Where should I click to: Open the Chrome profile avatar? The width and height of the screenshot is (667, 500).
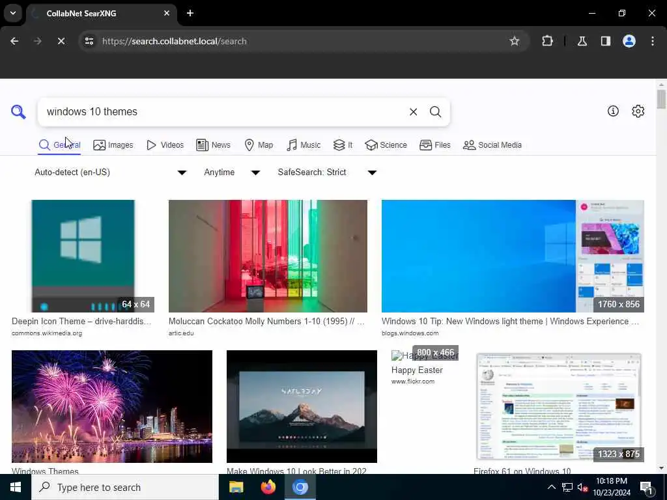point(629,41)
